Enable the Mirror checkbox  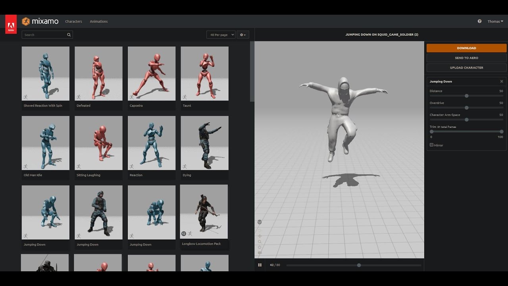tap(431, 145)
